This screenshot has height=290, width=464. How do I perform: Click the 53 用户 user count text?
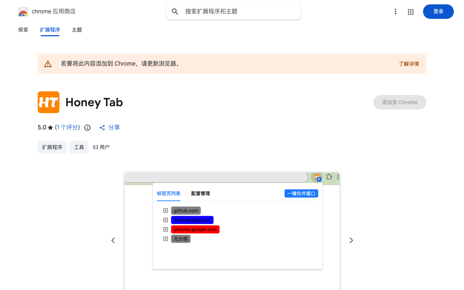[101, 147]
